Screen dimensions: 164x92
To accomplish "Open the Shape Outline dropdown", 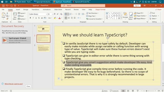I will coord(140,16).
